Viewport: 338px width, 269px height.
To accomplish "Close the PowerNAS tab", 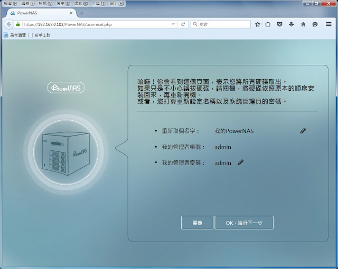I will [71, 13].
